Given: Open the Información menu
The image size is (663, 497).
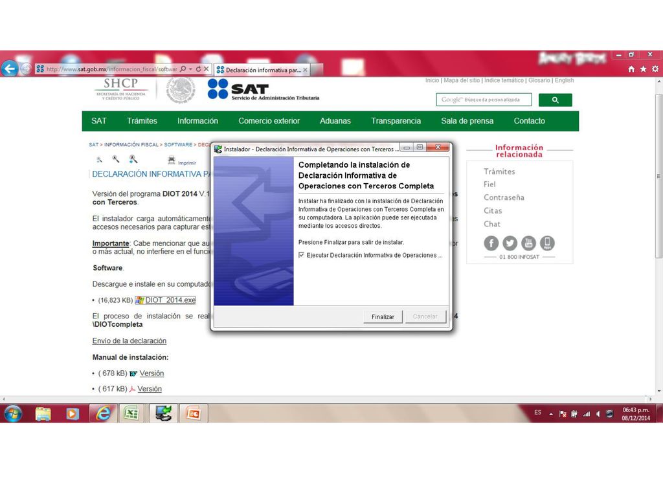Looking at the screenshot, I should coord(197,121).
